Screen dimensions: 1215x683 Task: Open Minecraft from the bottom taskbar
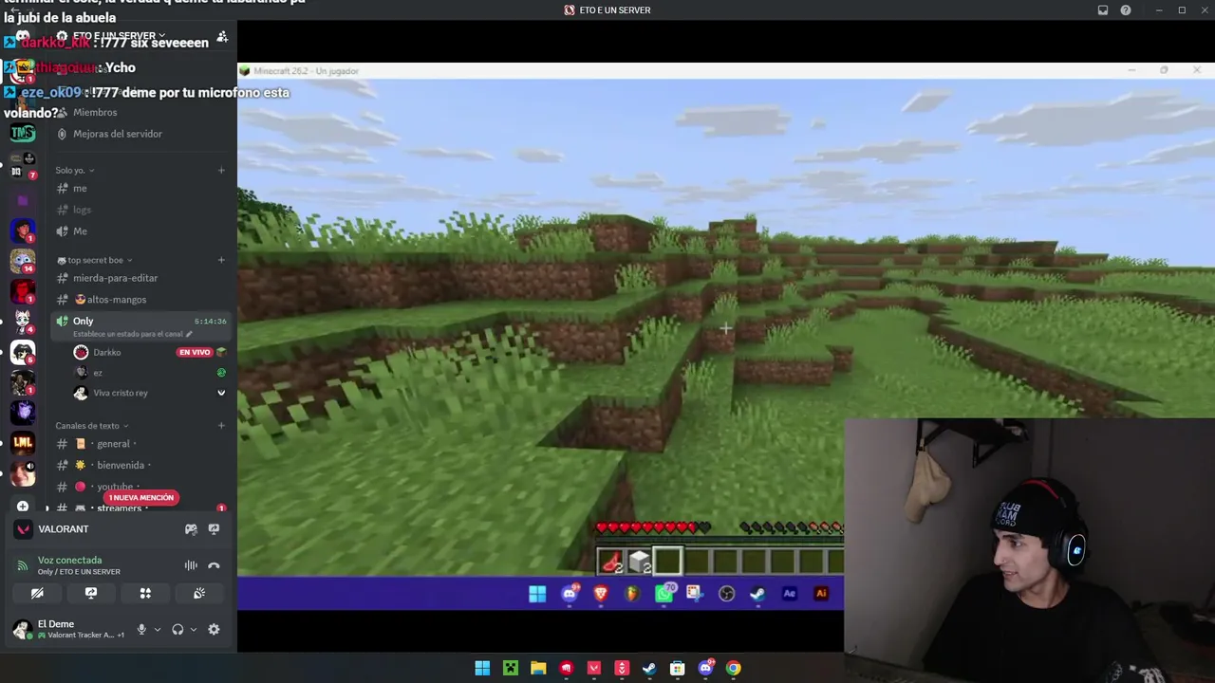[x=511, y=668]
